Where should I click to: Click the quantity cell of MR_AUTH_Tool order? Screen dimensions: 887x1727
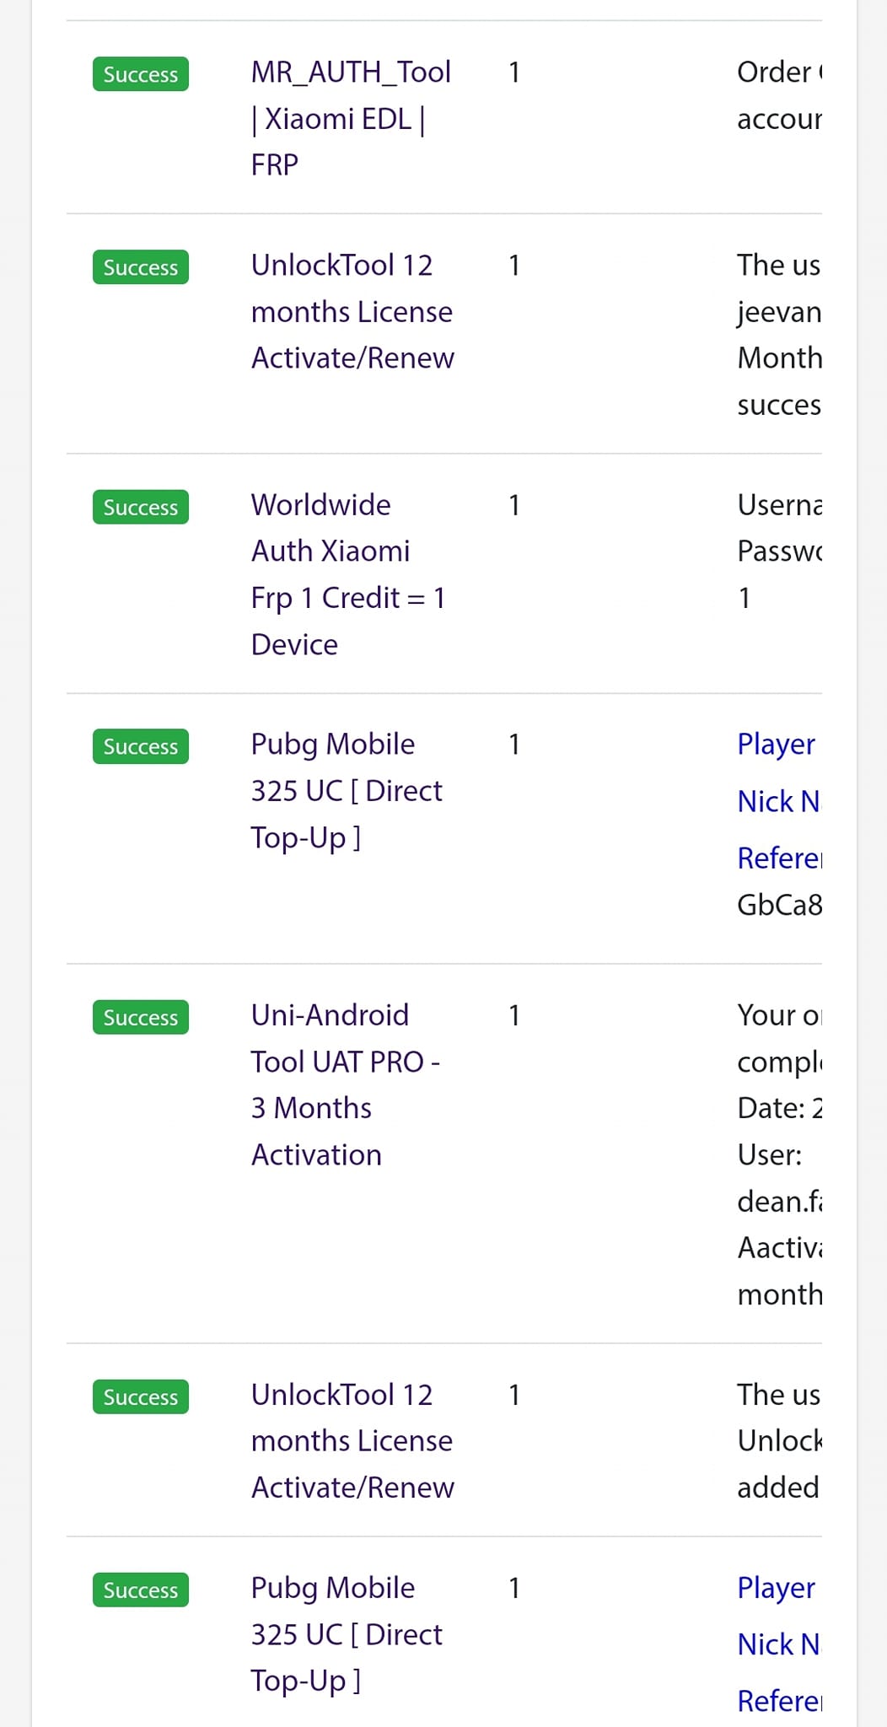click(513, 73)
